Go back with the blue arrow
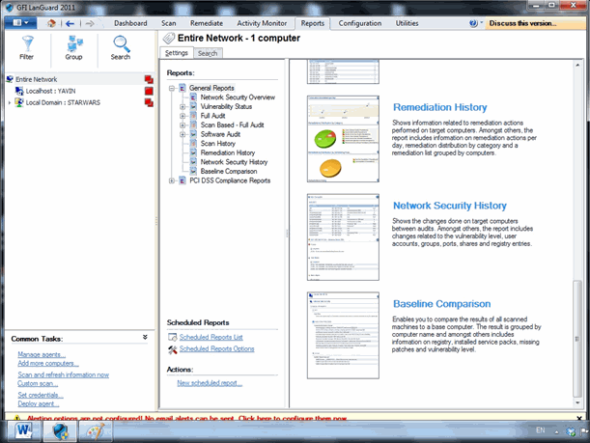 click(x=70, y=23)
